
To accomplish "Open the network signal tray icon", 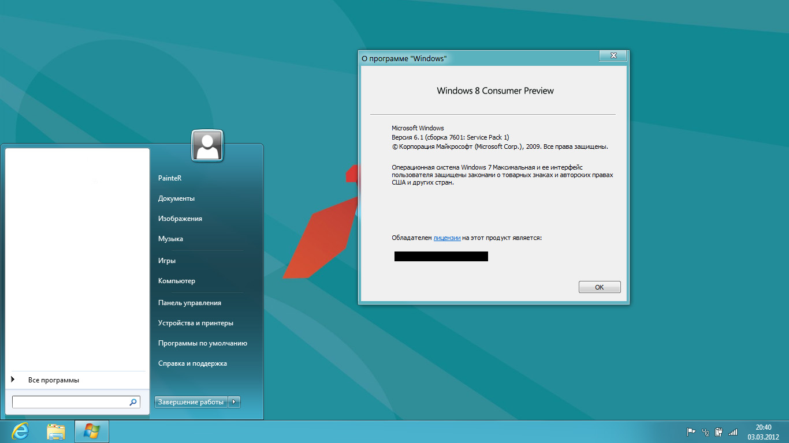I will point(733,431).
